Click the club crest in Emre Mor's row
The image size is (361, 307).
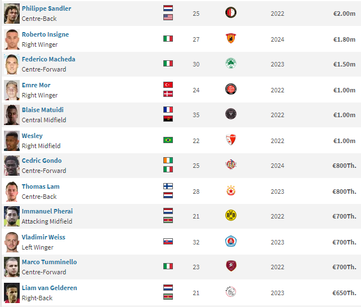[x=231, y=89]
